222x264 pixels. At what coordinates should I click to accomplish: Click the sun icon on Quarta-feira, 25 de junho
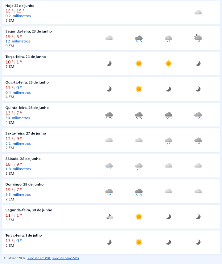[x=139, y=89]
